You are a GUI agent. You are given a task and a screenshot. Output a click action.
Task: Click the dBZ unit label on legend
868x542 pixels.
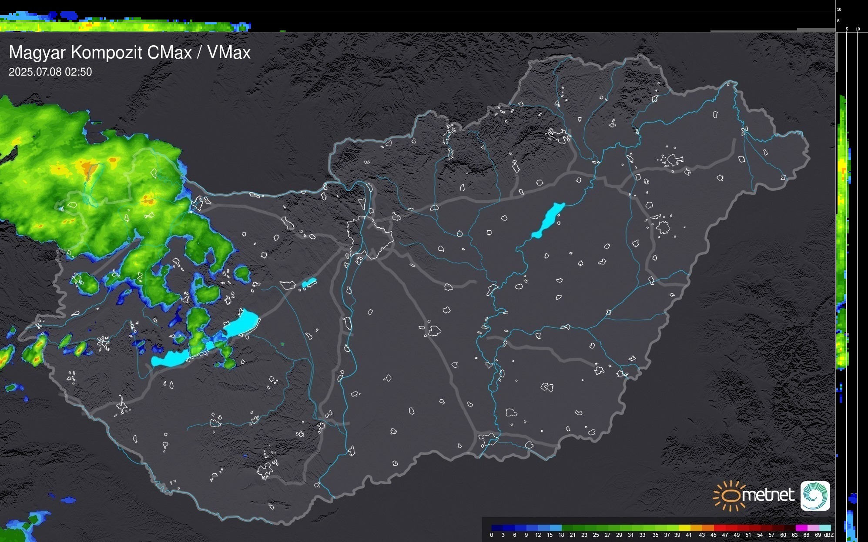(828, 535)
